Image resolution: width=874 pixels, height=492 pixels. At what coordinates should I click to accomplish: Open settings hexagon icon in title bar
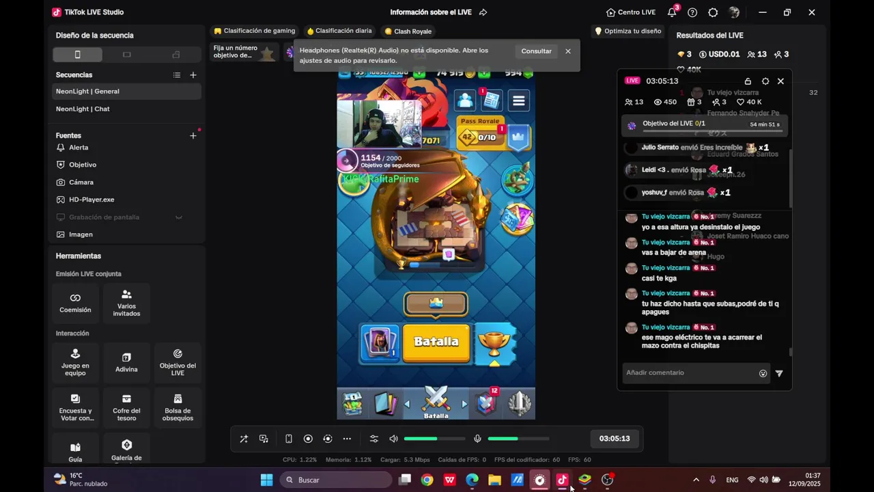click(713, 12)
